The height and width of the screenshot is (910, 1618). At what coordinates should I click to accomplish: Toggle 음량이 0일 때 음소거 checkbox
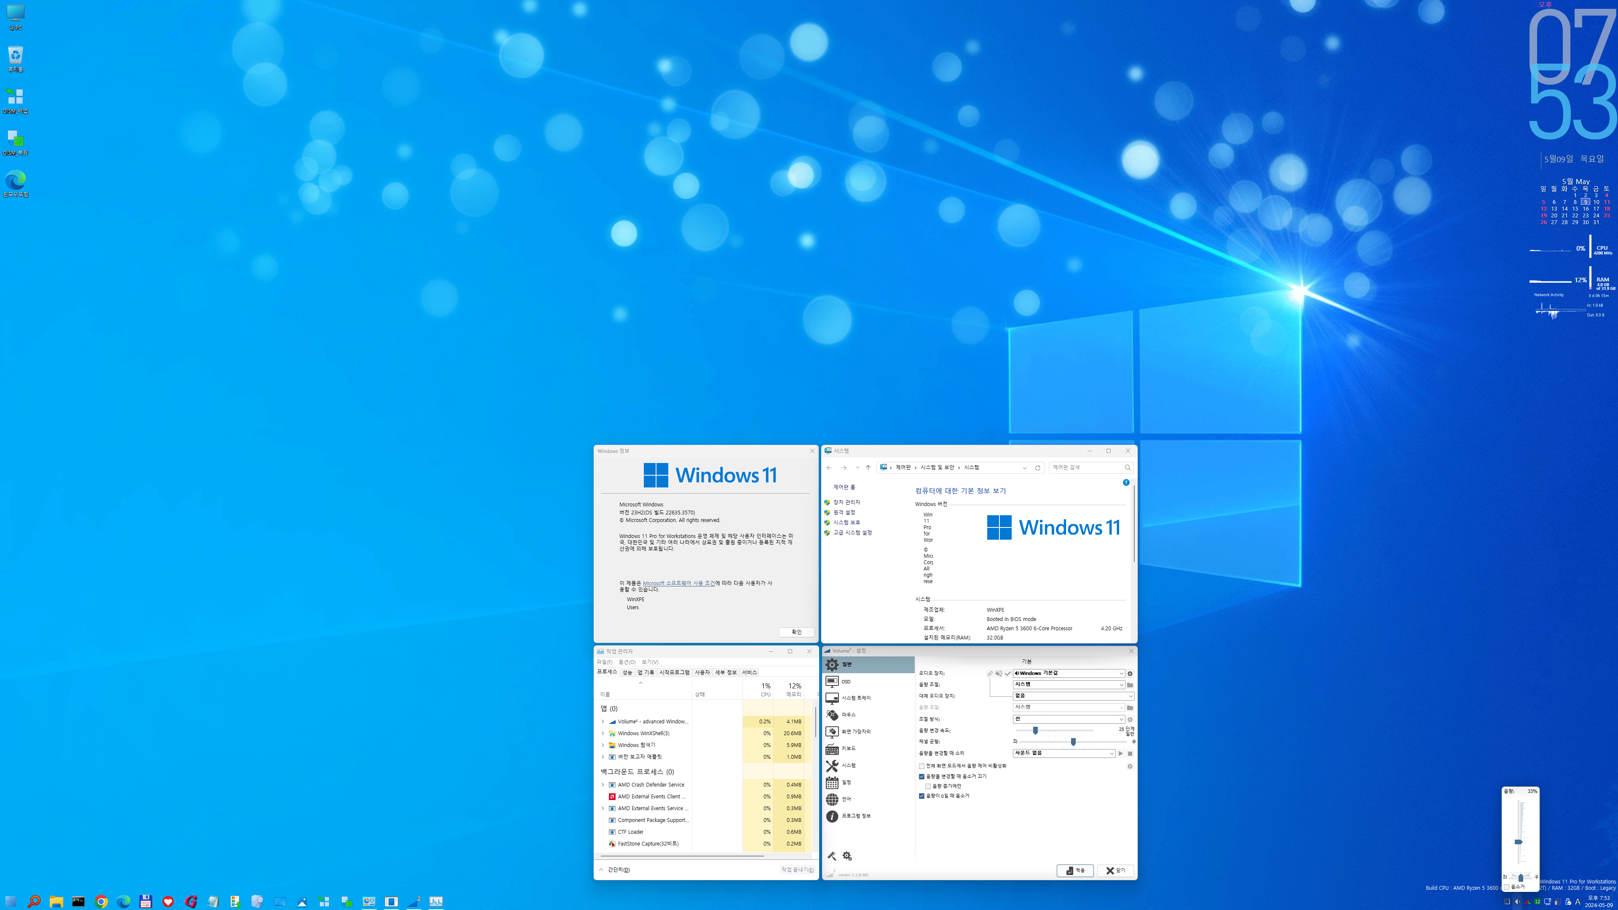coord(922,796)
